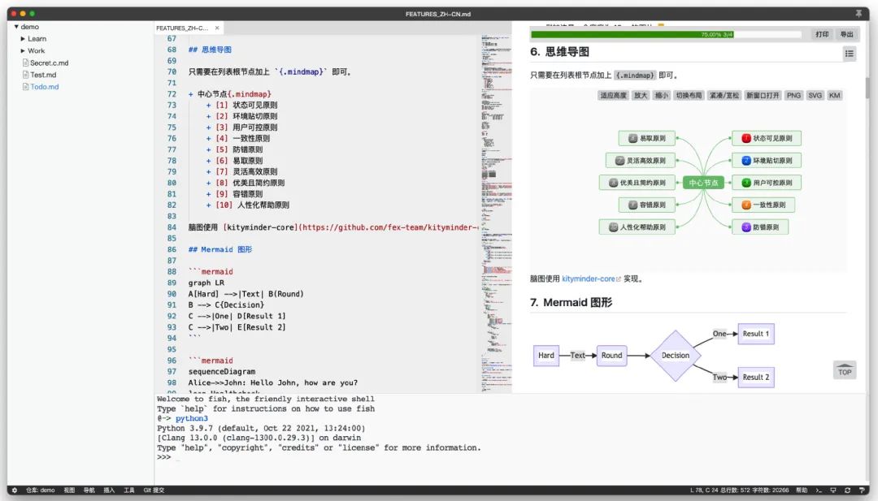Click the sync icon in the status bar
This screenshot has width=878, height=501.
point(847,490)
